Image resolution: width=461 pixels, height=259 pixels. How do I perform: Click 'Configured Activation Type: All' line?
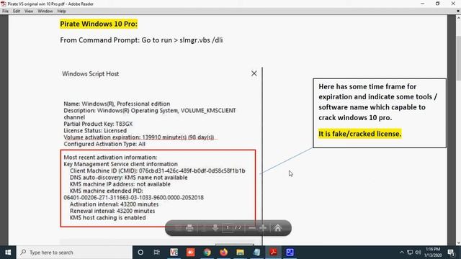[x=104, y=144]
